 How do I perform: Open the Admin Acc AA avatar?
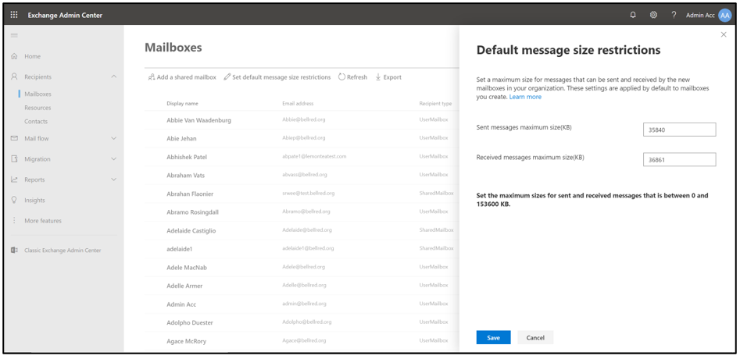pyautogui.click(x=725, y=15)
